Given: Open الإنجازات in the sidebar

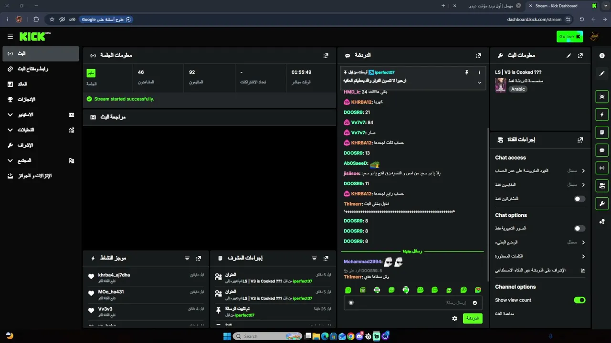Looking at the screenshot, I should [x=41, y=100].
